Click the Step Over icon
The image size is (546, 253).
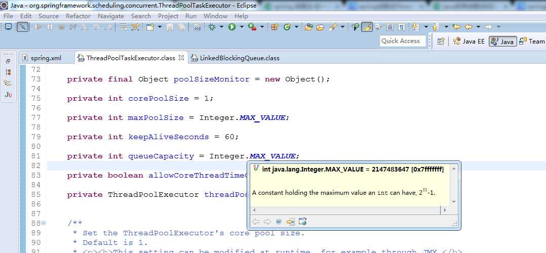coord(96,27)
